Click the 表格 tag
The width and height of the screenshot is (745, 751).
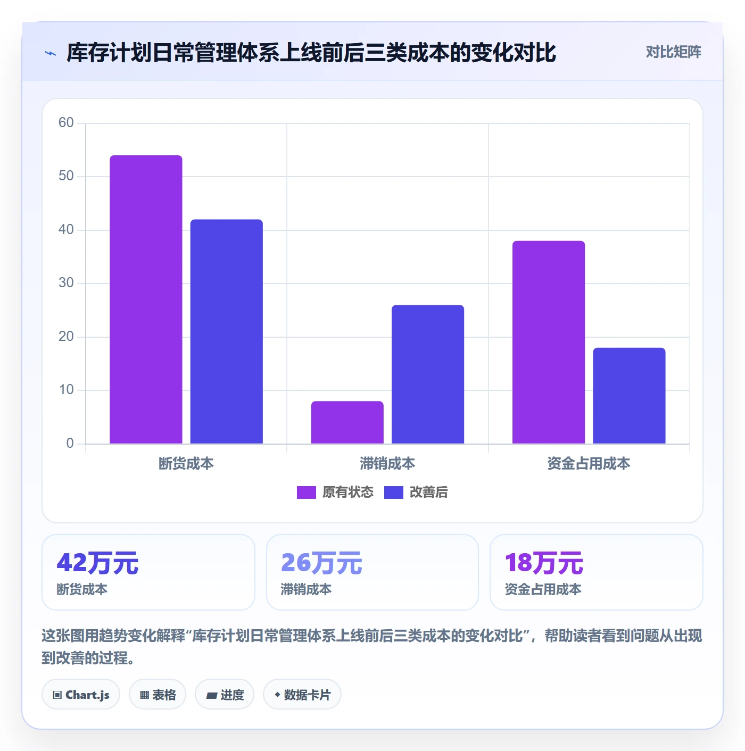(x=158, y=695)
